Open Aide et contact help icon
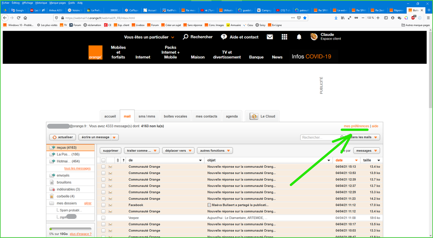This screenshot has width=433, height=238. pos(224,37)
